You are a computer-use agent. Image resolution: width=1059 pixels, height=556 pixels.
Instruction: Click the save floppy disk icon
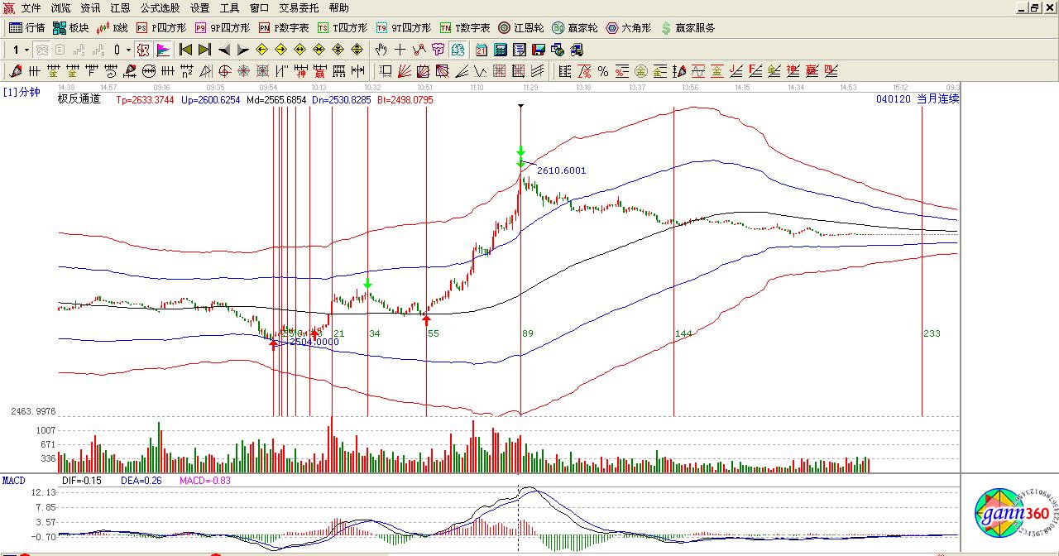538,50
